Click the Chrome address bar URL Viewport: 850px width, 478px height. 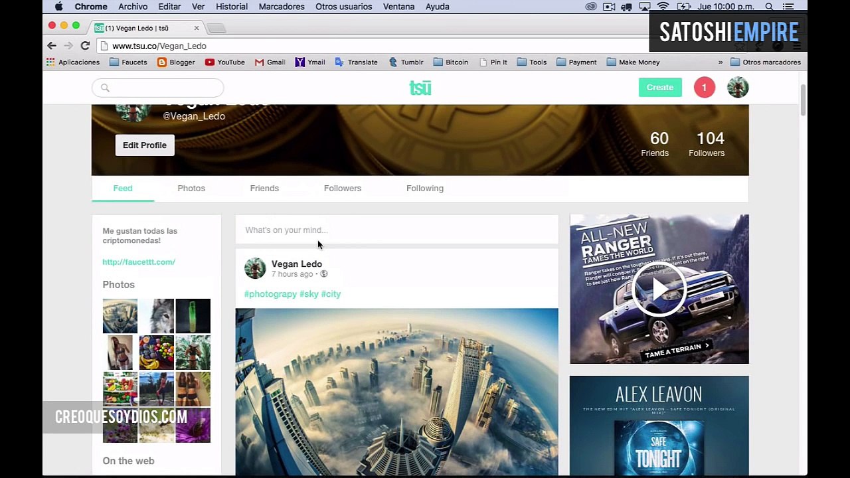click(x=159, y=46)
